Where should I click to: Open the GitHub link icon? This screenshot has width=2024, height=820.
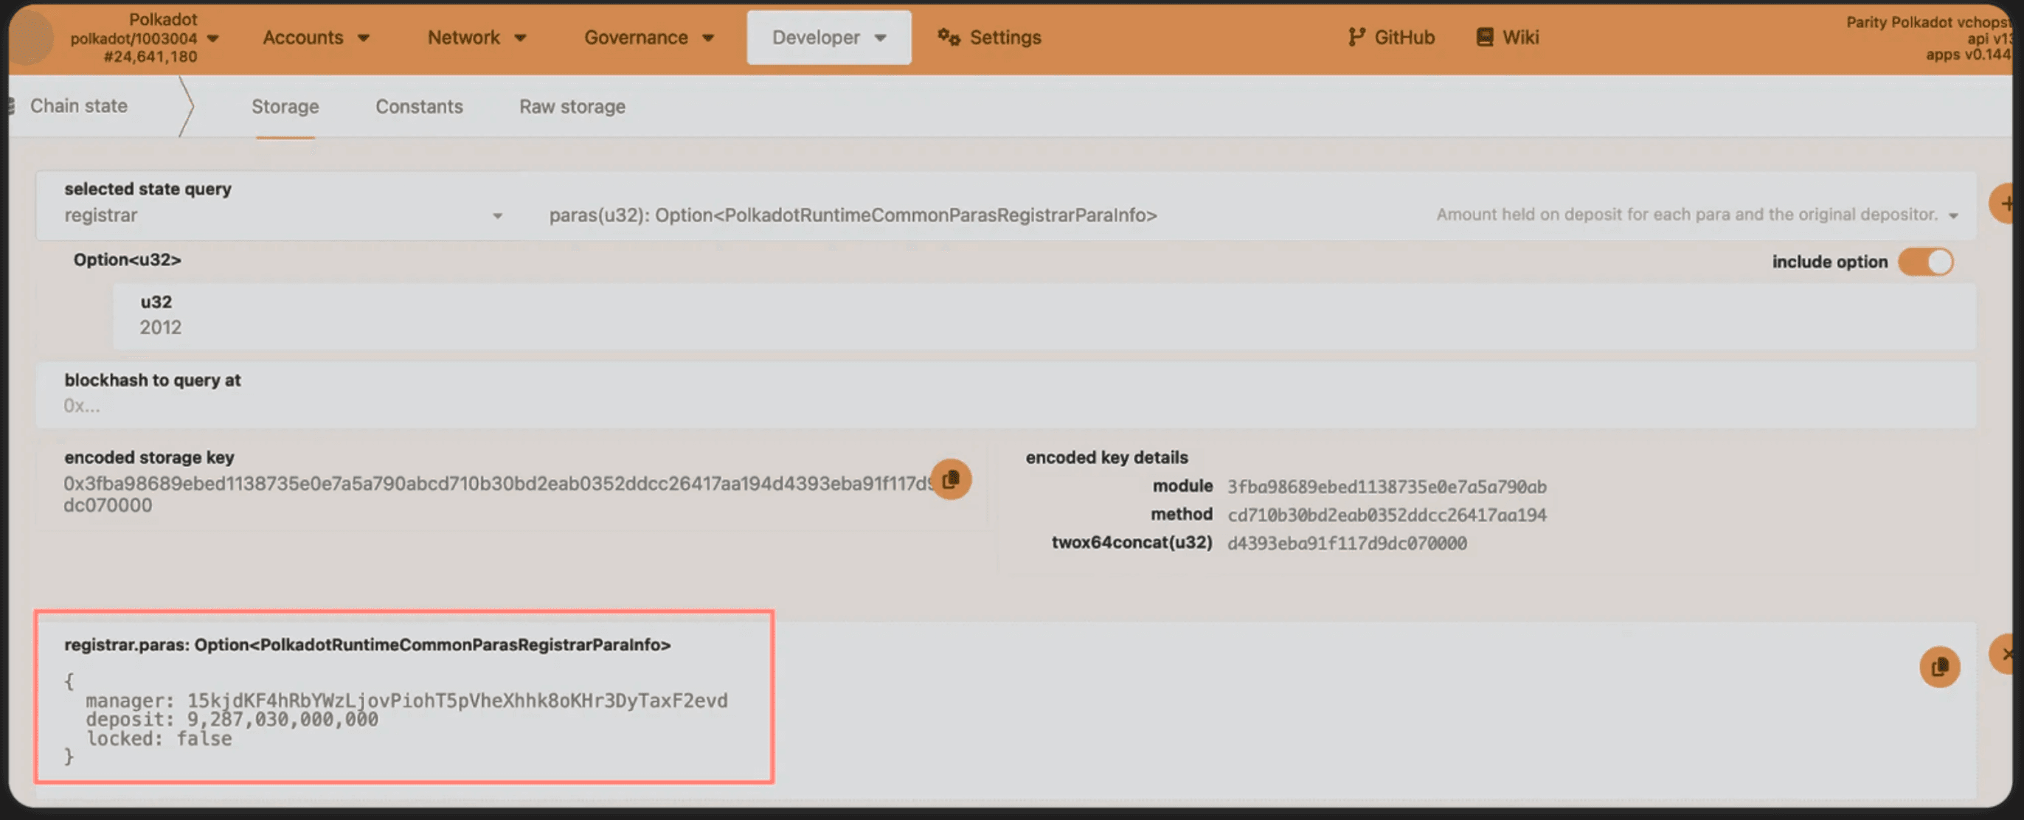click(1356, 38)
